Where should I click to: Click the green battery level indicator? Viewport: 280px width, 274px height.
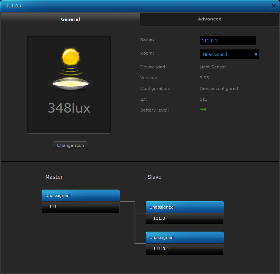click(203, 110)
